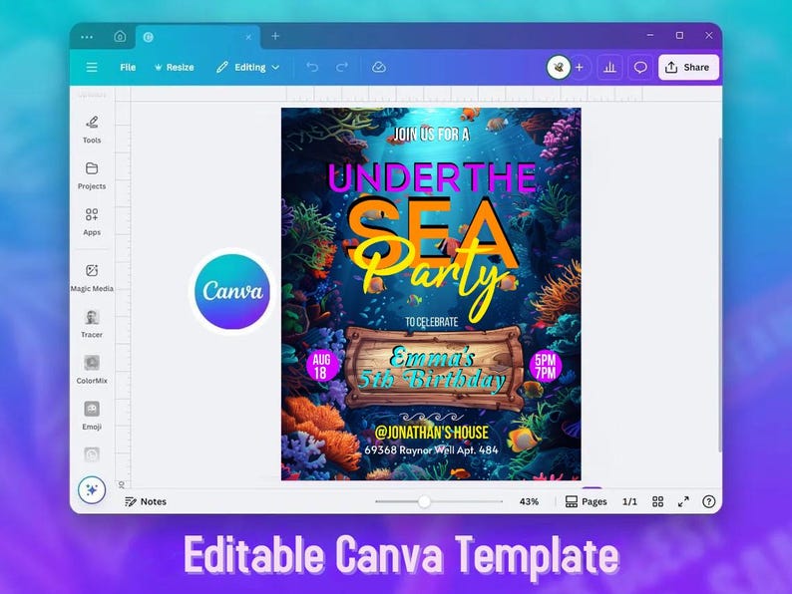This screenshot has height=594, width=792.
Task: Adjust the zoom slider handle
Action: 424,501
